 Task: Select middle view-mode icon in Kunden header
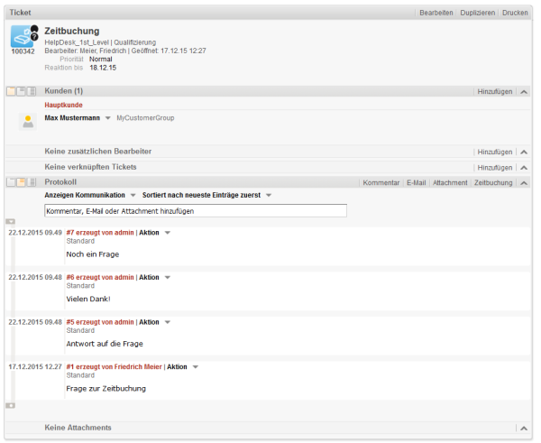[x=21, y=91]
